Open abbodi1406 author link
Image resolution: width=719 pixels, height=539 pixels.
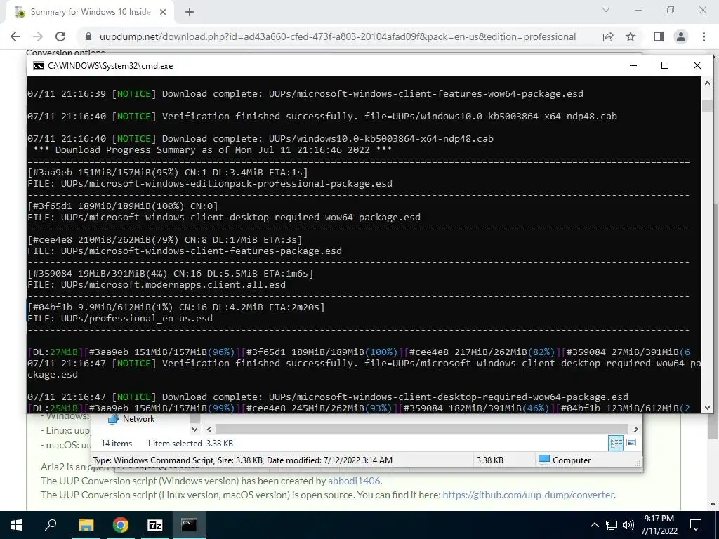354,481
